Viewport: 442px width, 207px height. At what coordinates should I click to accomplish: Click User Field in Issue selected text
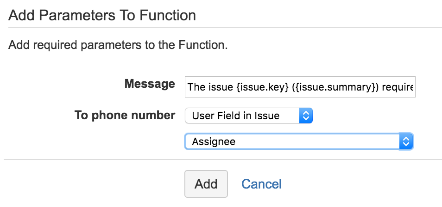point(235,116)
